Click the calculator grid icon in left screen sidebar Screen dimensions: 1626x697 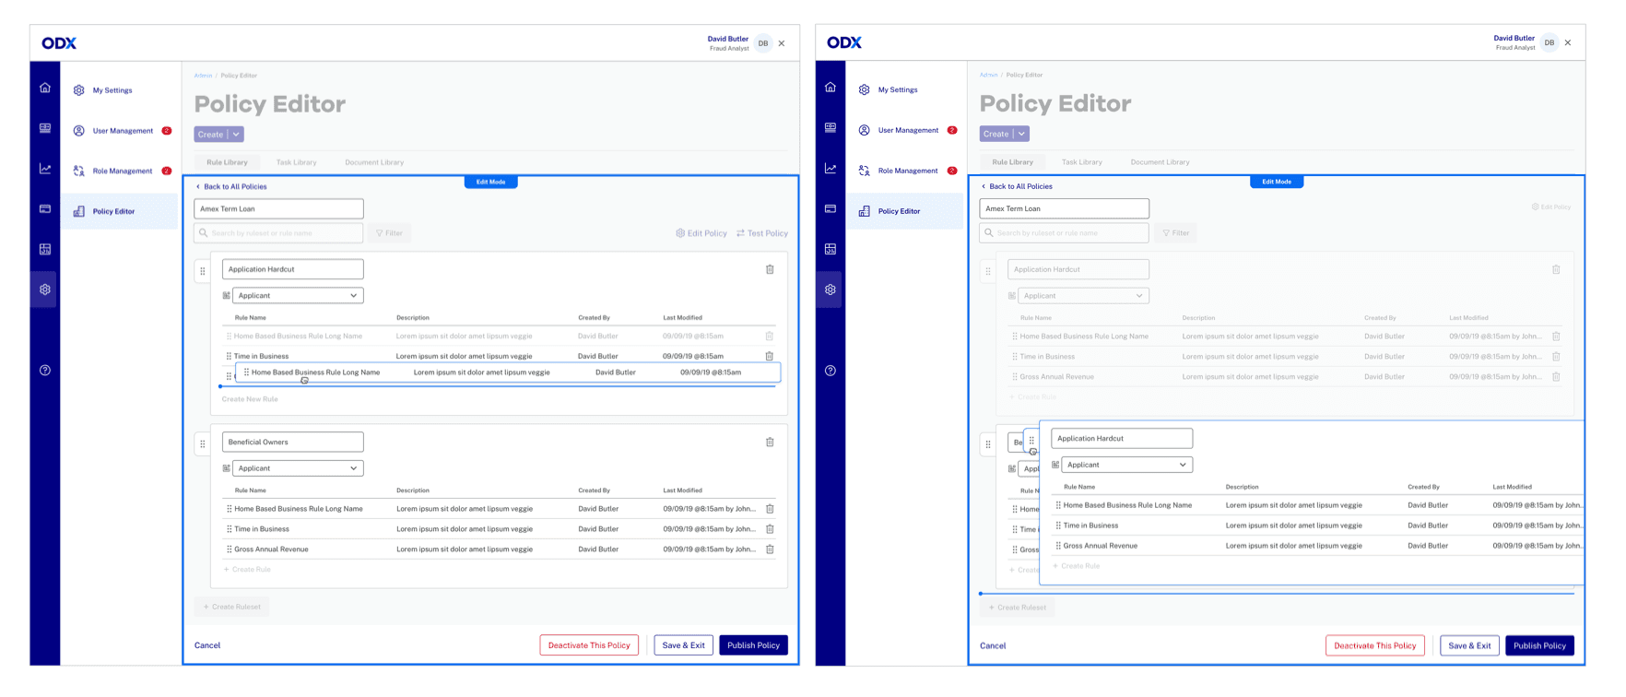click(x=45, y=249)
